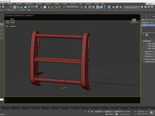Activate the Select and Move tool
Image resolution: width=155 pixels, height=116 pixels.
coord(15,7)
